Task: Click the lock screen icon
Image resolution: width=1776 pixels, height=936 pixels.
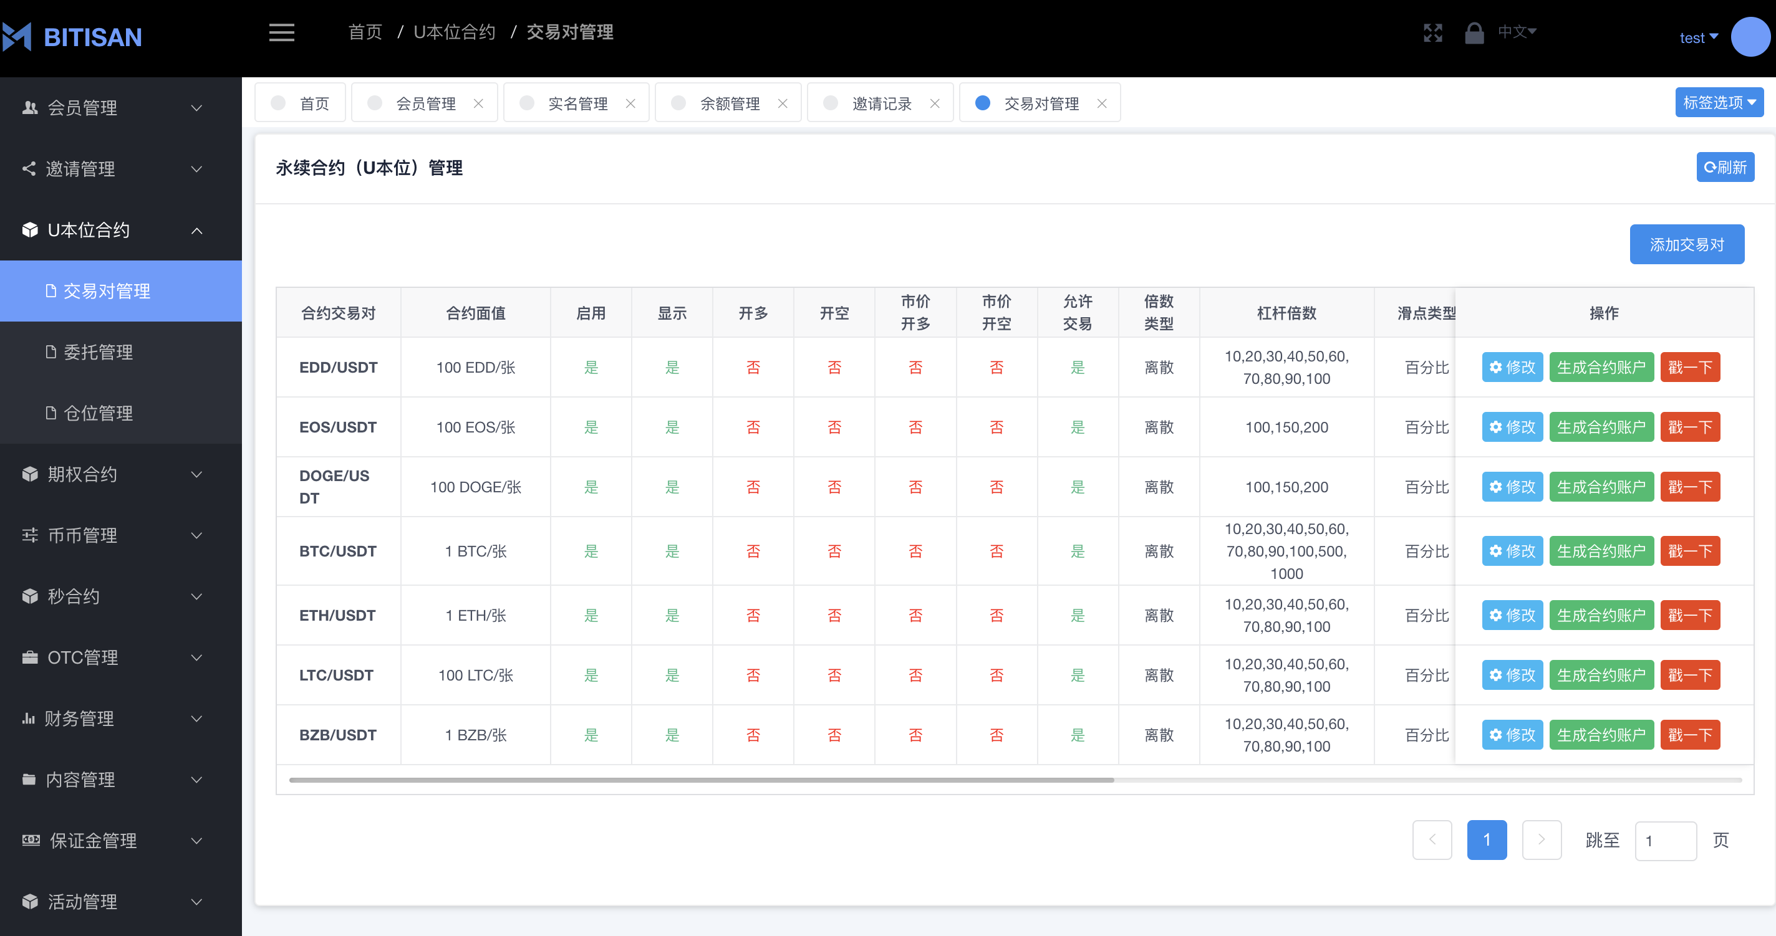Action: [1474, 32]
